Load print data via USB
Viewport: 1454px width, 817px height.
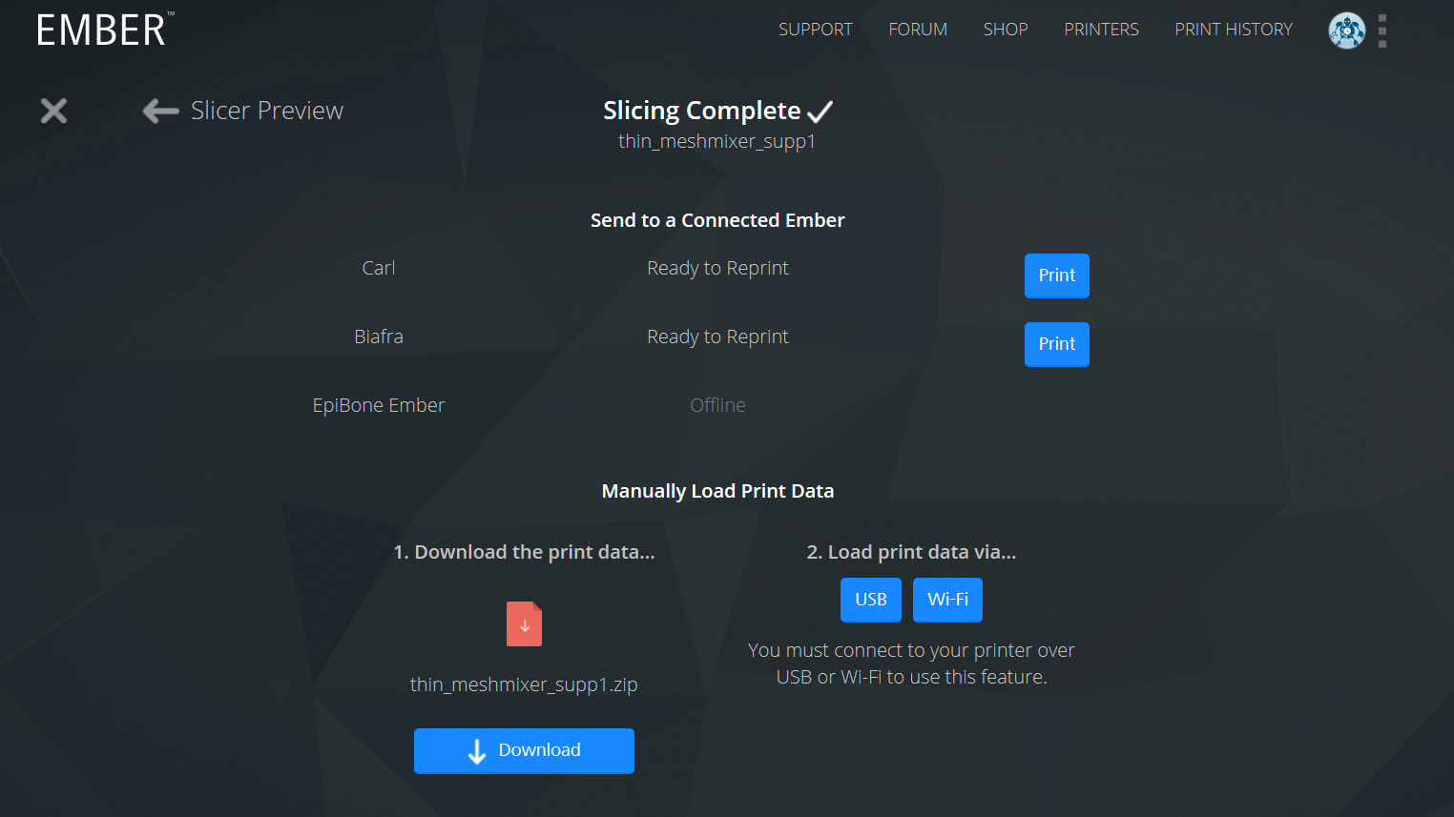point(871,600)
